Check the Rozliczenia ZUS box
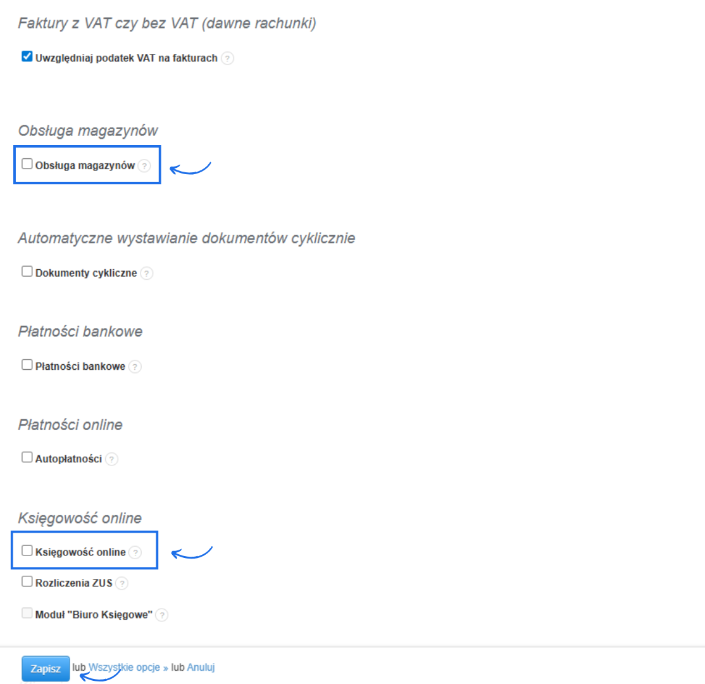Screen dimensions: 705x684 [27, 580]
